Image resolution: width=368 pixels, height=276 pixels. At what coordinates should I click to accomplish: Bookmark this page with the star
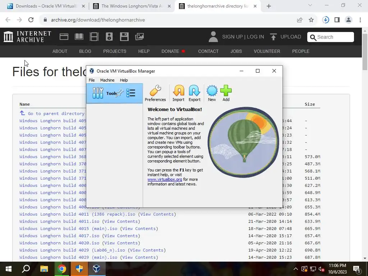[x=311, y=20]
